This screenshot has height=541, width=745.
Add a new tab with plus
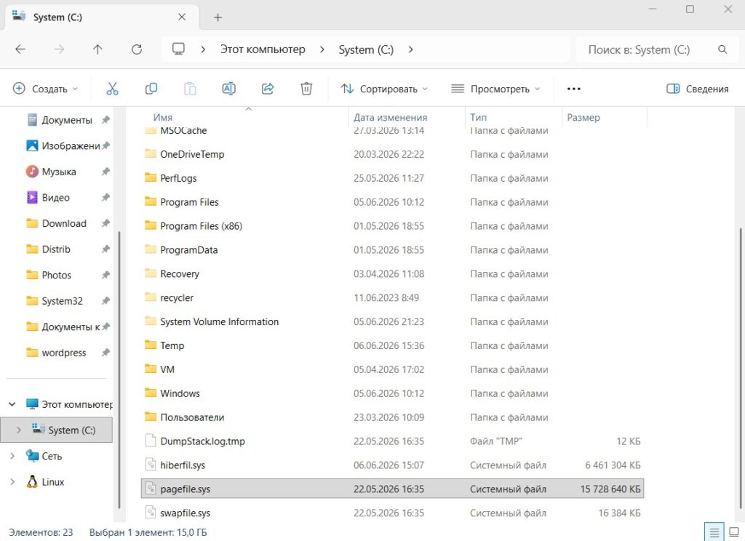pyautogui.click(x=218, y=17)
